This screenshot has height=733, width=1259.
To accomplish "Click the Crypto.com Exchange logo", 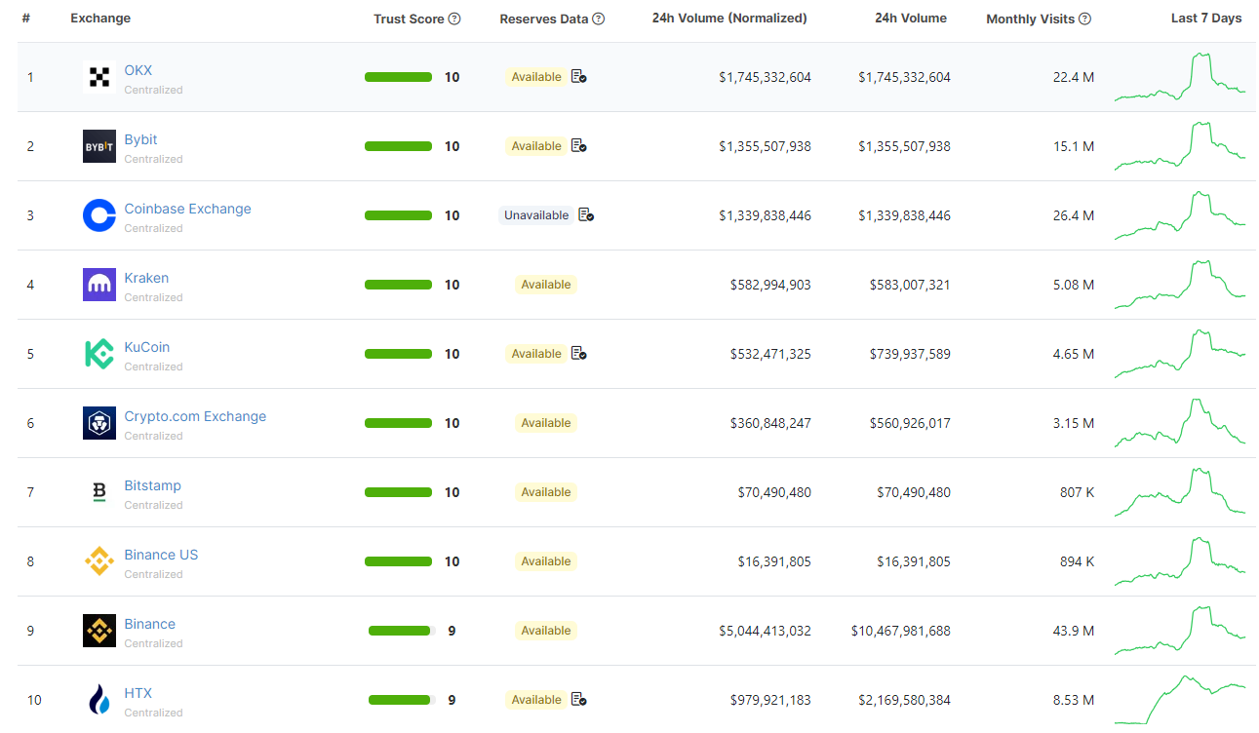I will tap(99, 423).
